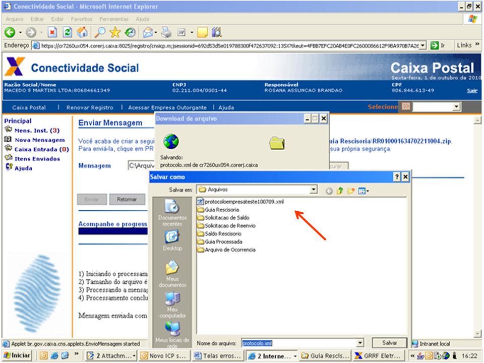Expand the Salvar em folder dropdown
484x363 pixels.
coord(314,189)
